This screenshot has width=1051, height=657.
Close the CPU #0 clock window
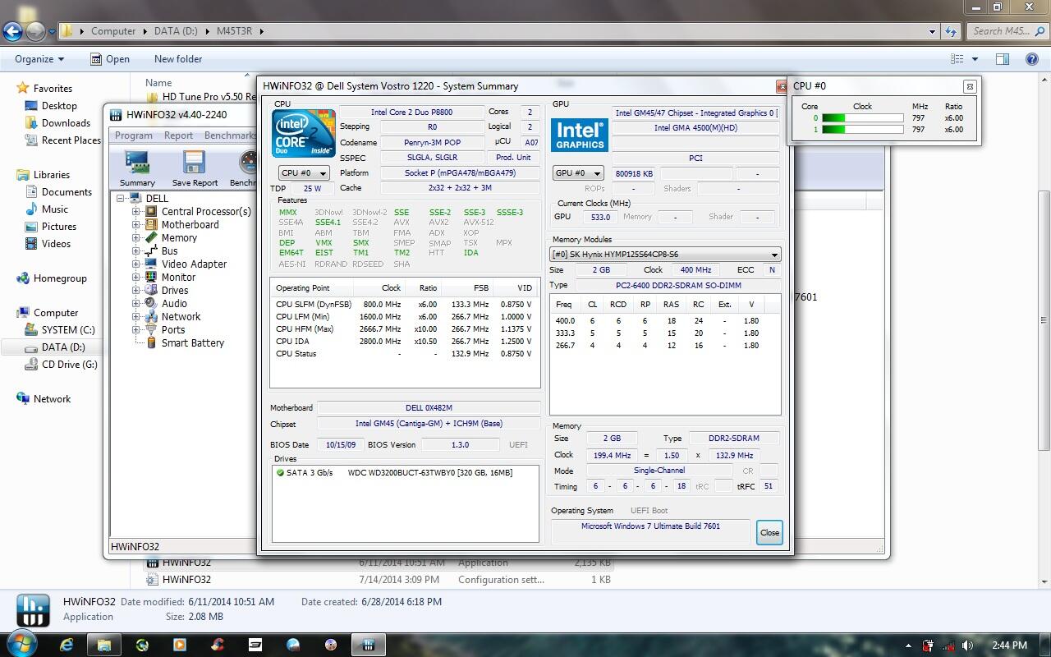[970, 86]
